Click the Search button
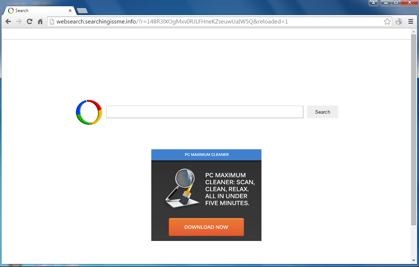This screenshot has height=267, width=419. (322, 112)
